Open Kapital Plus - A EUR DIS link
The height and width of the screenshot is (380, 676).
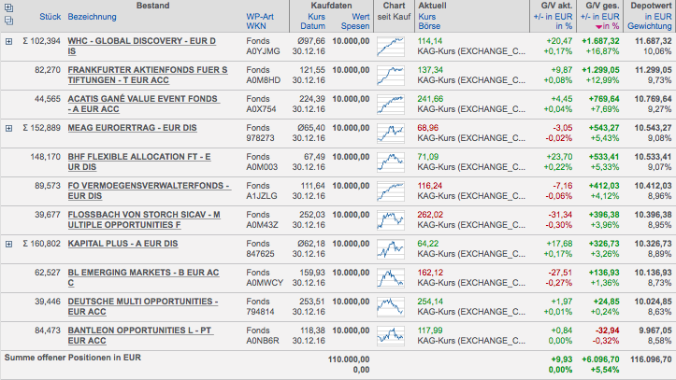(x=122, y=244)
